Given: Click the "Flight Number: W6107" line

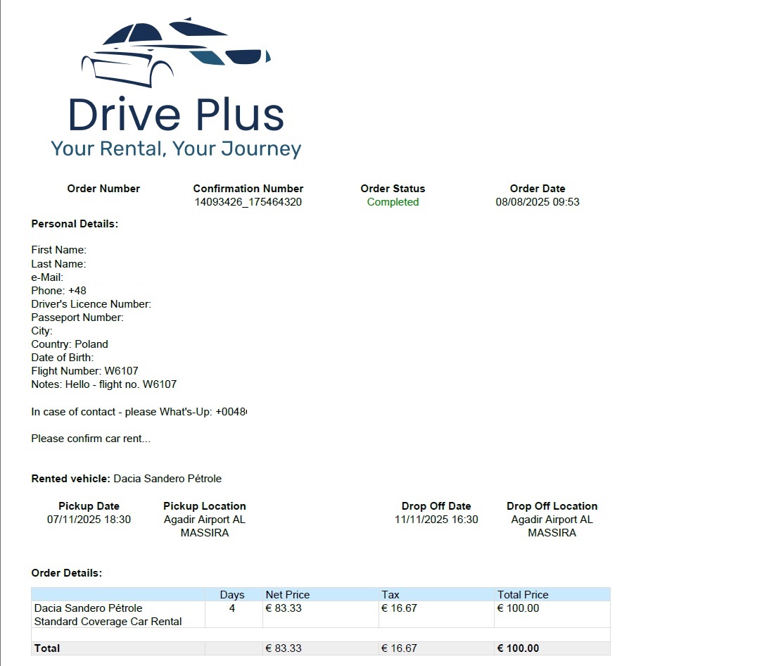Looking at the screenshot, I should [x=84, y=371].
